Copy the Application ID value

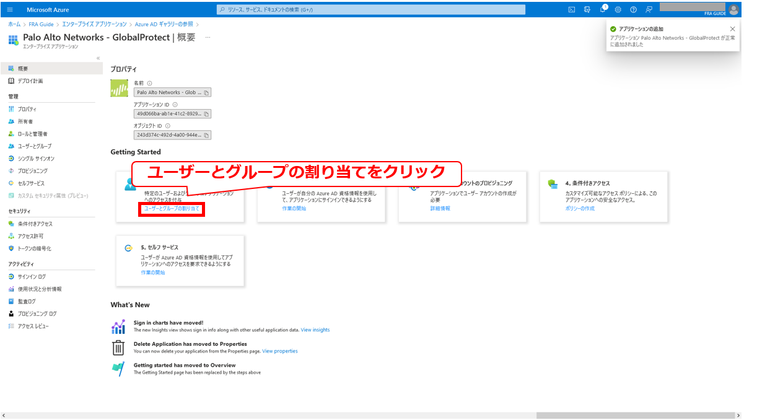click(x=206, y=114)
